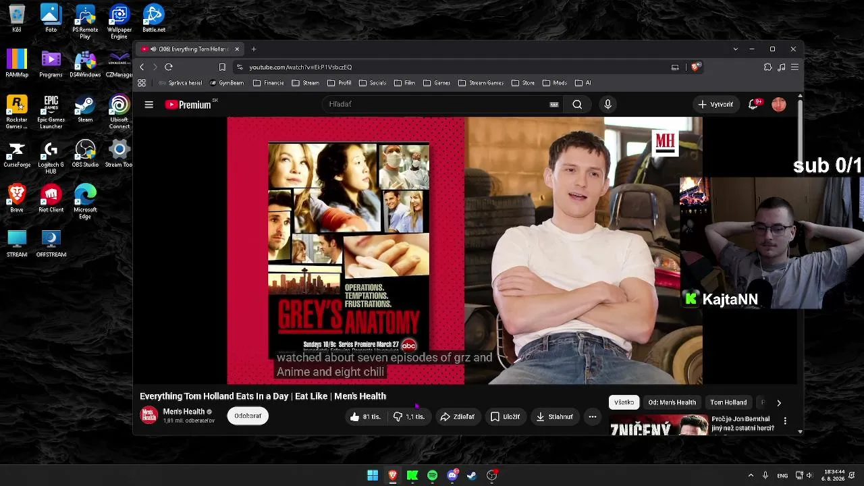Screen dimensions: 864x486
Task: Select the OBS Studio desktop shortcut
Action: [85, 154]
